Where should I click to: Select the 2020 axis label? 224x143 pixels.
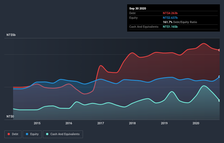[x=196, y=123]
